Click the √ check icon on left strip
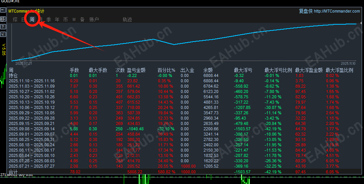 (x=3, y=35)
